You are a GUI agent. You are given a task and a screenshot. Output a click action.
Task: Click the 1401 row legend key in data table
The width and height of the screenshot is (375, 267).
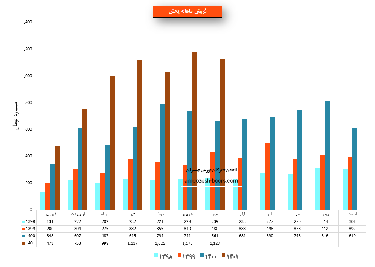click(x=24, y=244)
